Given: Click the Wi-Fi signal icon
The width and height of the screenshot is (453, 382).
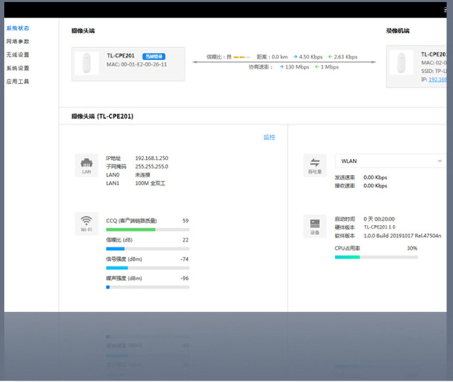Looking at the screenshot, I should tap(87, 224).
